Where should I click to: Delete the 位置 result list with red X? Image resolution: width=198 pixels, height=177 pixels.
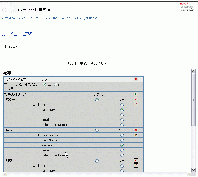[136, 130]
